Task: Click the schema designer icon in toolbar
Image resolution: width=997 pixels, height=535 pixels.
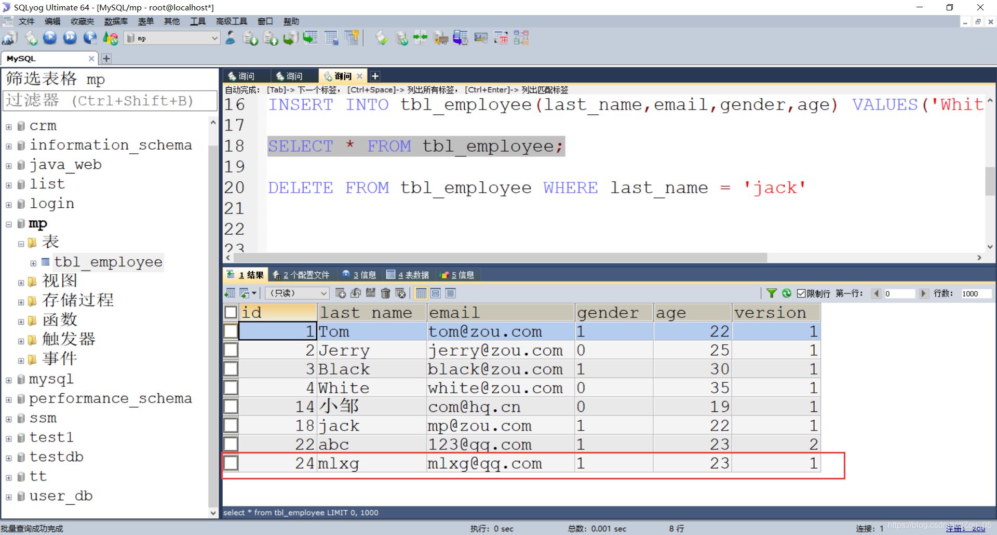Action: (x=521, y=38)
